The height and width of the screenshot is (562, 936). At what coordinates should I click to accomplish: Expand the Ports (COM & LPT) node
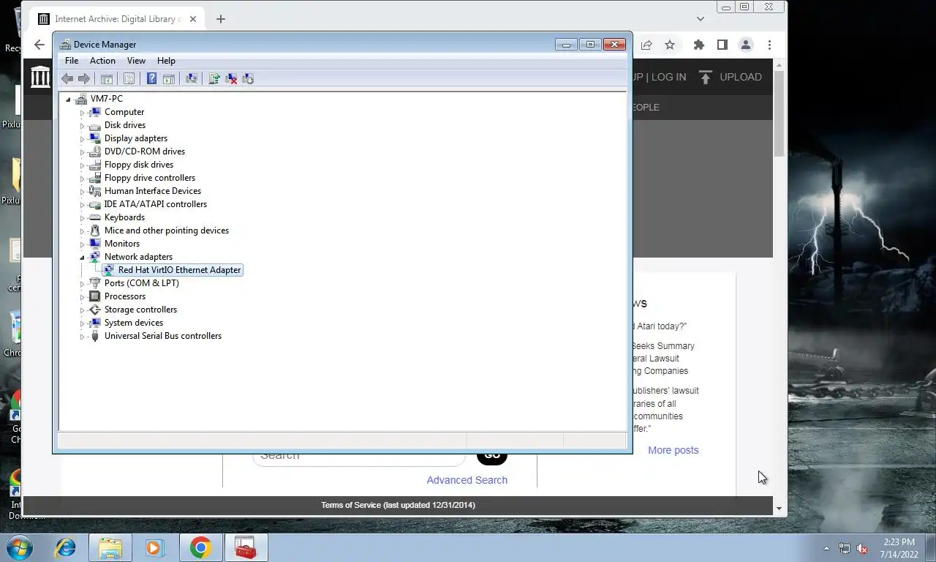click(82, 284)
